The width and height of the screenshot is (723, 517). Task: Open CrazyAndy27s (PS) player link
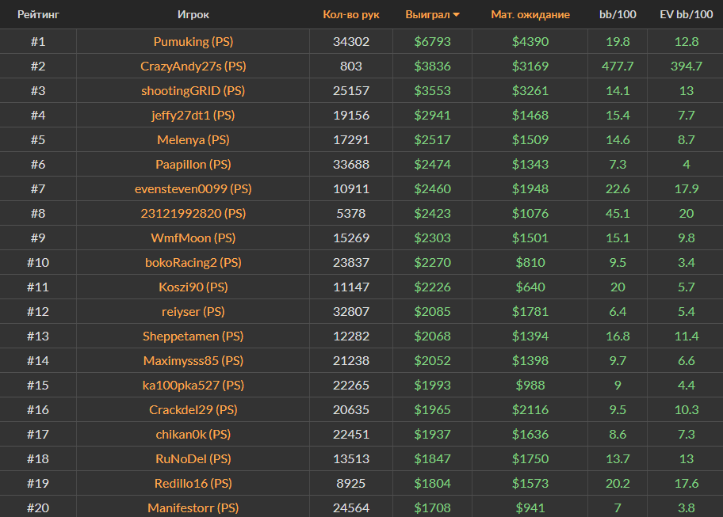pos(193,66)
